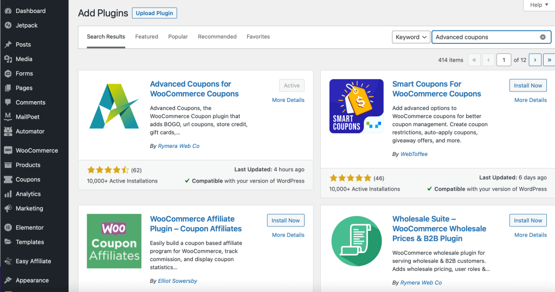
Task: Click the Comments bubble icon
Action: [x=8, y=102]
